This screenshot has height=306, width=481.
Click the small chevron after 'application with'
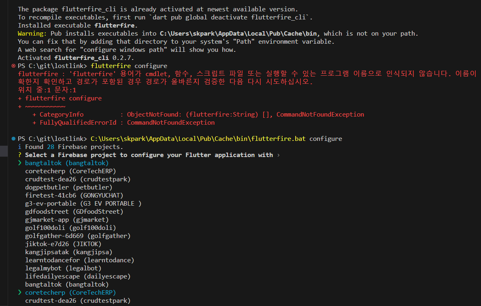[278, 155]
